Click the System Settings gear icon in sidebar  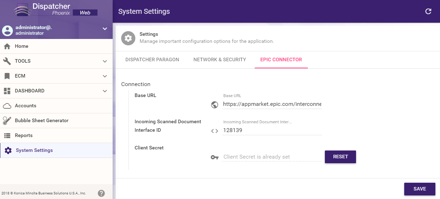tap(8, 150)
